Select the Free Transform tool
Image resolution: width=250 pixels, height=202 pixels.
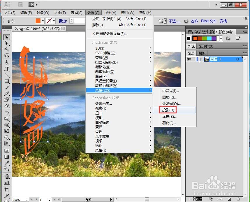tap(6, 131)
